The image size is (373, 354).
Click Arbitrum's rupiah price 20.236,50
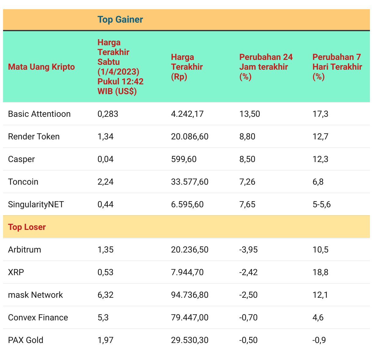pos(190,250)
